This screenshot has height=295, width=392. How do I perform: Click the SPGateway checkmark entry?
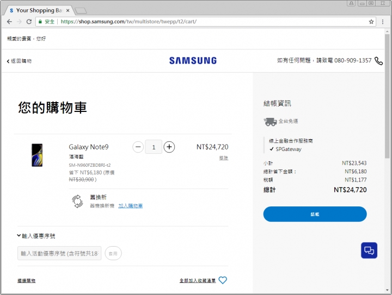point(285,149)
